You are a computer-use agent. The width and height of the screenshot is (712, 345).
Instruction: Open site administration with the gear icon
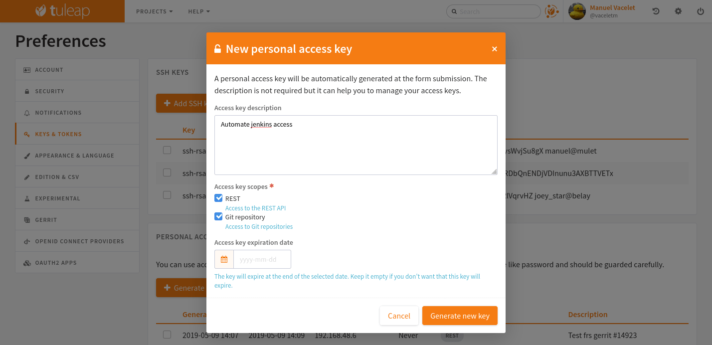(x=678, y=11)
